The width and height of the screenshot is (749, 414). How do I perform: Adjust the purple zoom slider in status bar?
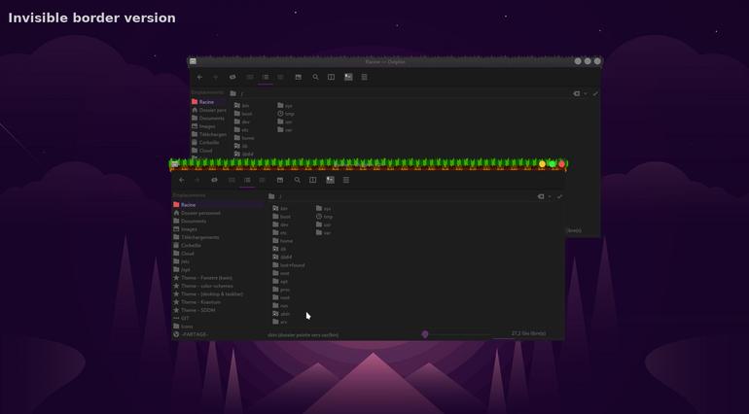coord(425,334)
